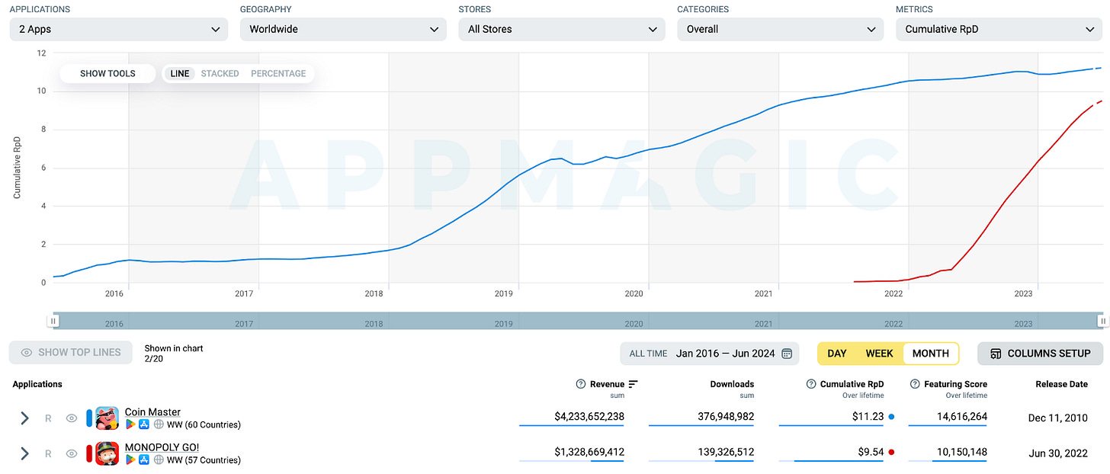This screenshot has height=474, width=1110.
Task: Click App Store icon under MONOPOLY GO!
Action: (144, 460)
